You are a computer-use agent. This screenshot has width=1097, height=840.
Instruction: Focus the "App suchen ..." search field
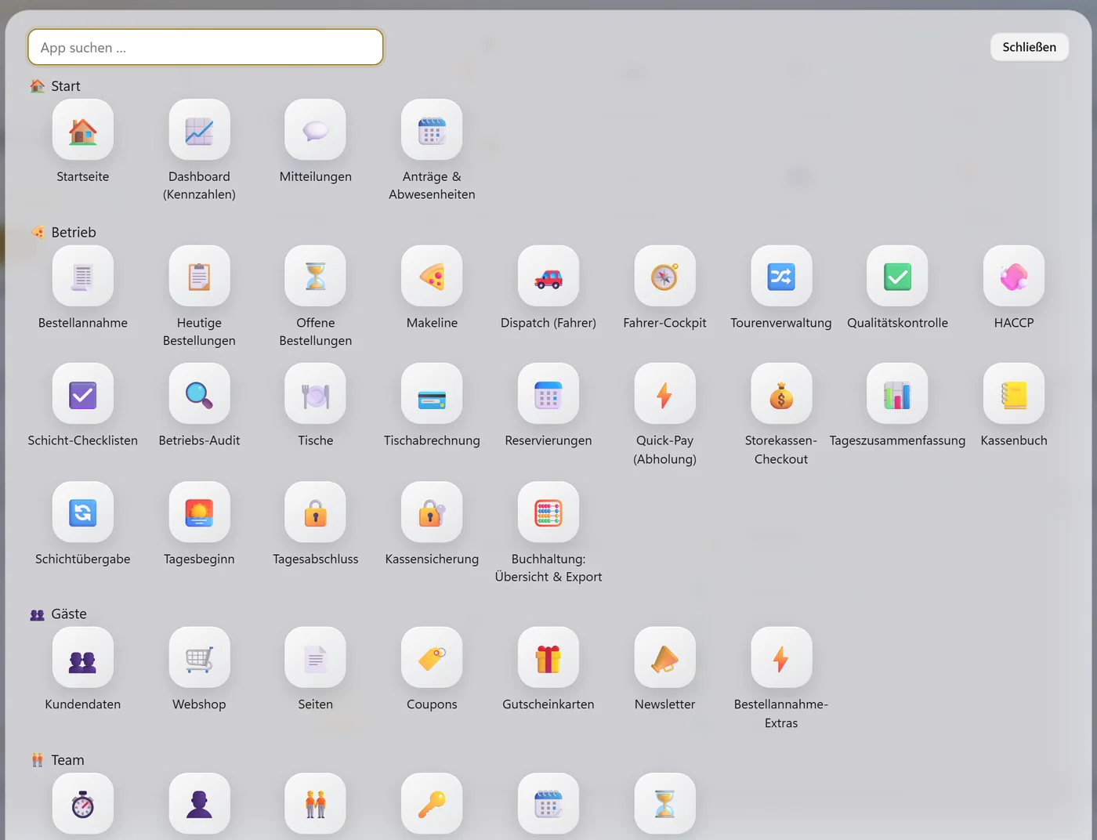pos(205,47)
